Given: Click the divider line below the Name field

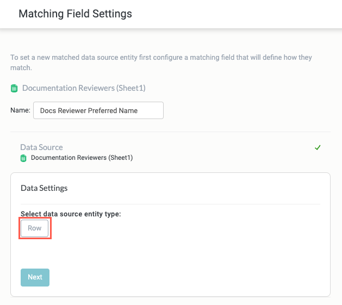Looking at the screenshot, I should click(x=171, y=132).
